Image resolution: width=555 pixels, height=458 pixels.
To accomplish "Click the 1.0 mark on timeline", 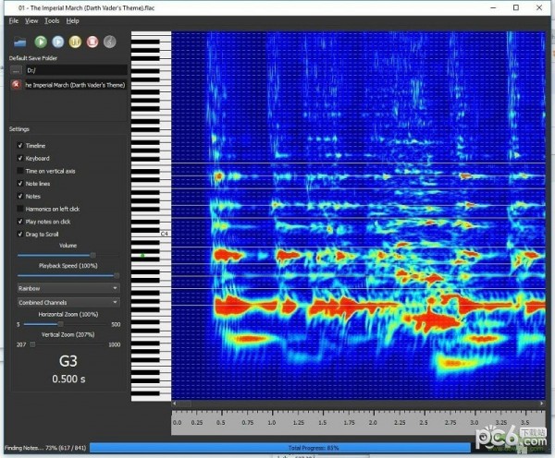I will (272, 422).
